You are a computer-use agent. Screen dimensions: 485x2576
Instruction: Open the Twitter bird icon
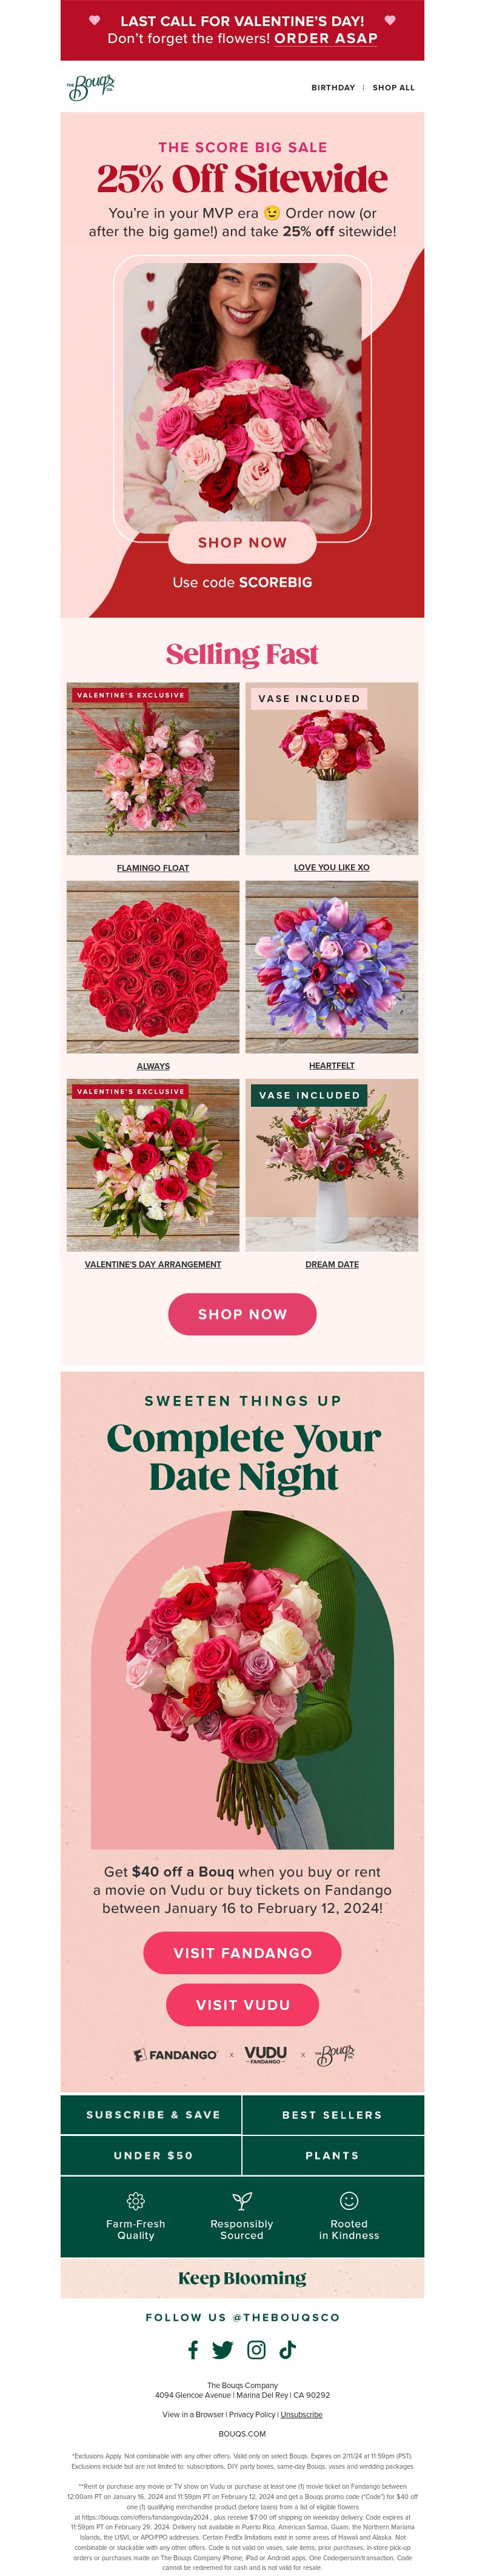pos(223,2349)
